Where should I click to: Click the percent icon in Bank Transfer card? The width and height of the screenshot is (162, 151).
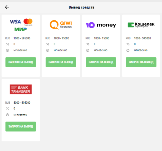coord(7,109)
